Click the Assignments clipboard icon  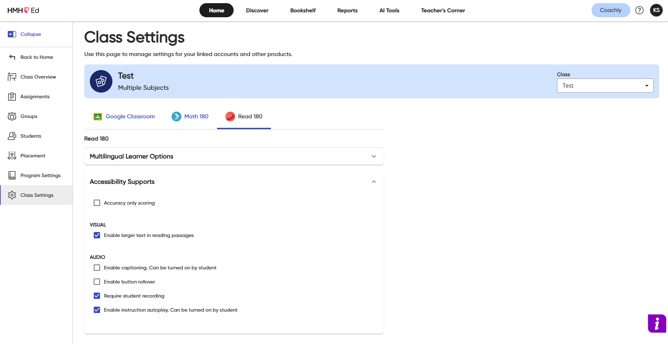click(x=12, y=96)
